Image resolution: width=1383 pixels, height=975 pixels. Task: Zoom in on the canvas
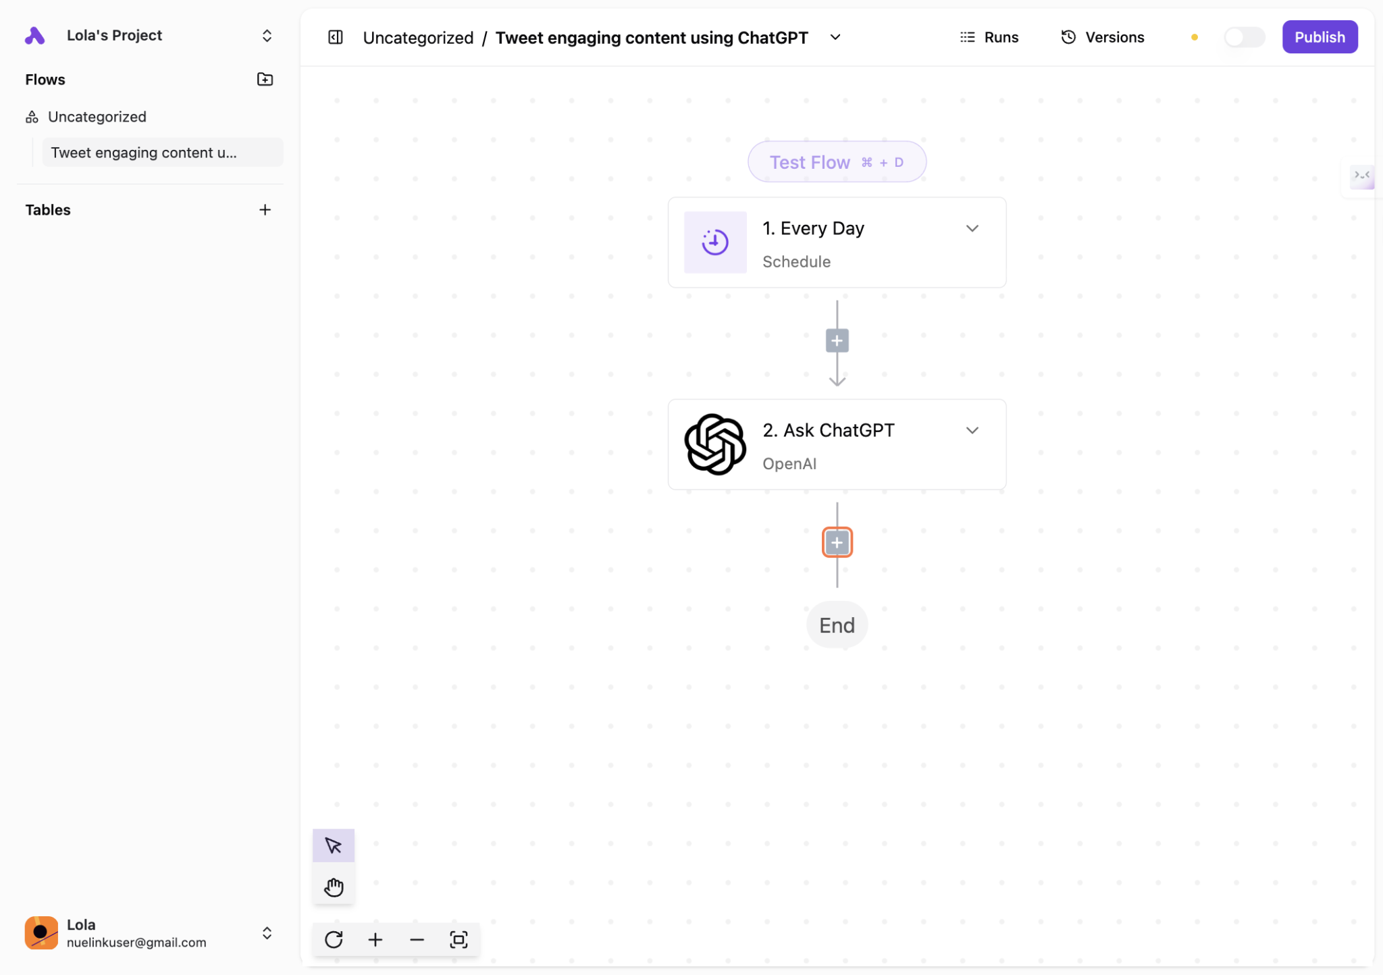point(375,939)
